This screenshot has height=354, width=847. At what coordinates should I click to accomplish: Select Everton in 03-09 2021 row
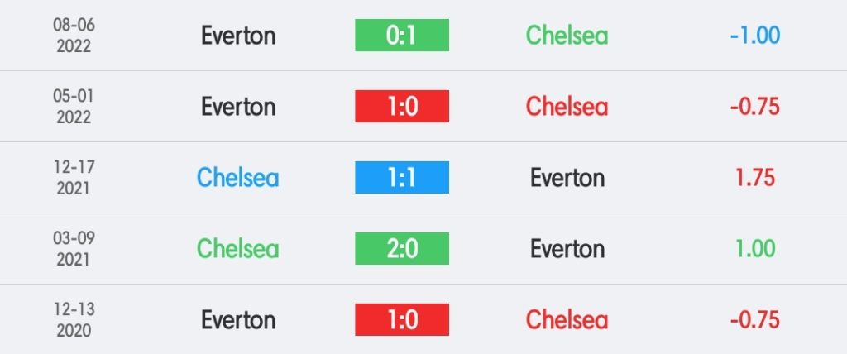567,249
